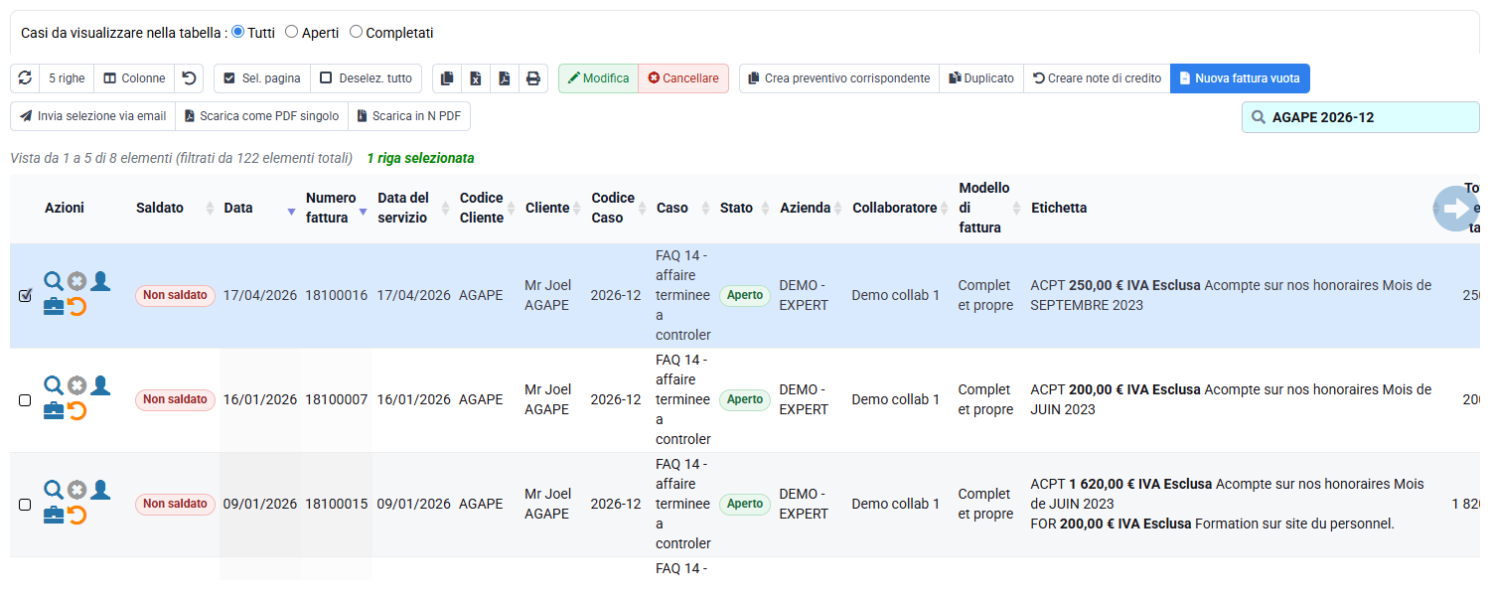
Task: Click the briefcase icon for invoice 18100015
Action: (x=54, y=516)
